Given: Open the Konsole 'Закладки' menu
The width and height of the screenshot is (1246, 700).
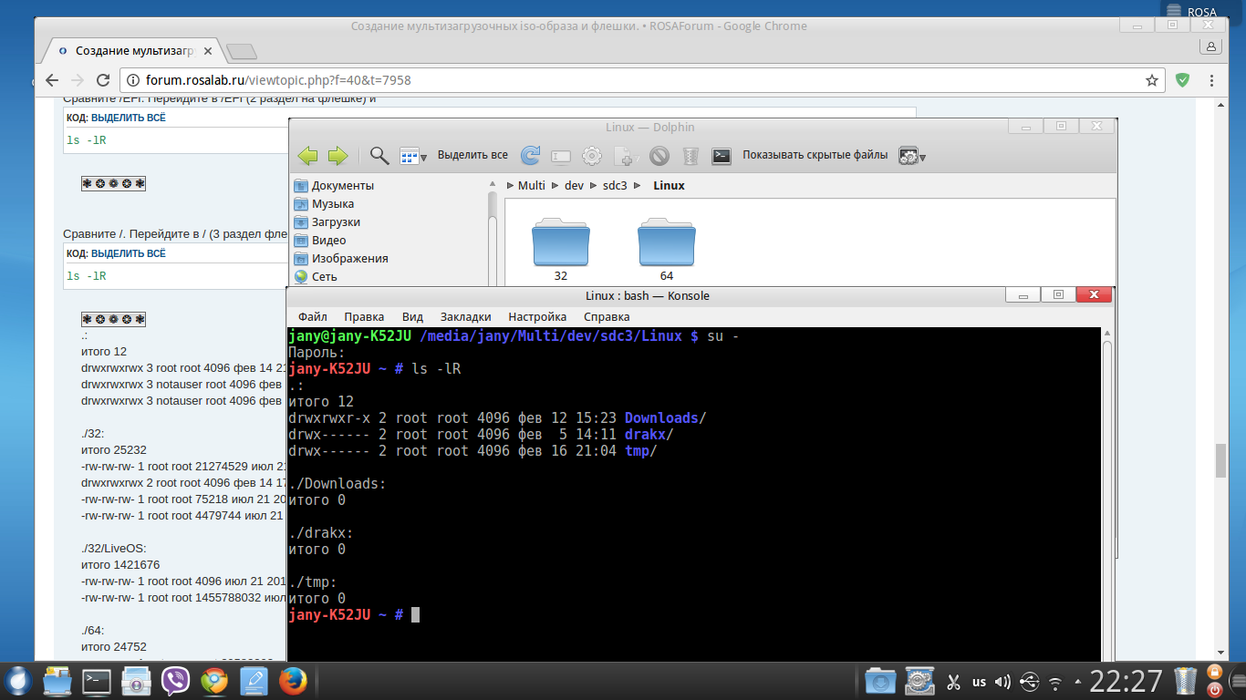Looking at the screenshot, I should click(x=465, y=316).
